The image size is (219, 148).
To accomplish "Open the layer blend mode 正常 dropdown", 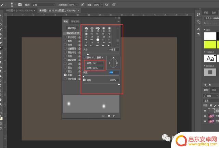I will (211, 101).
